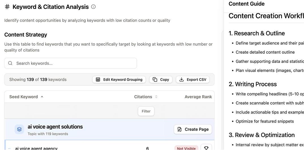Screen dimensions: 304x150
Task: Click the Export CSV button
Action: (x=193, y=80)
